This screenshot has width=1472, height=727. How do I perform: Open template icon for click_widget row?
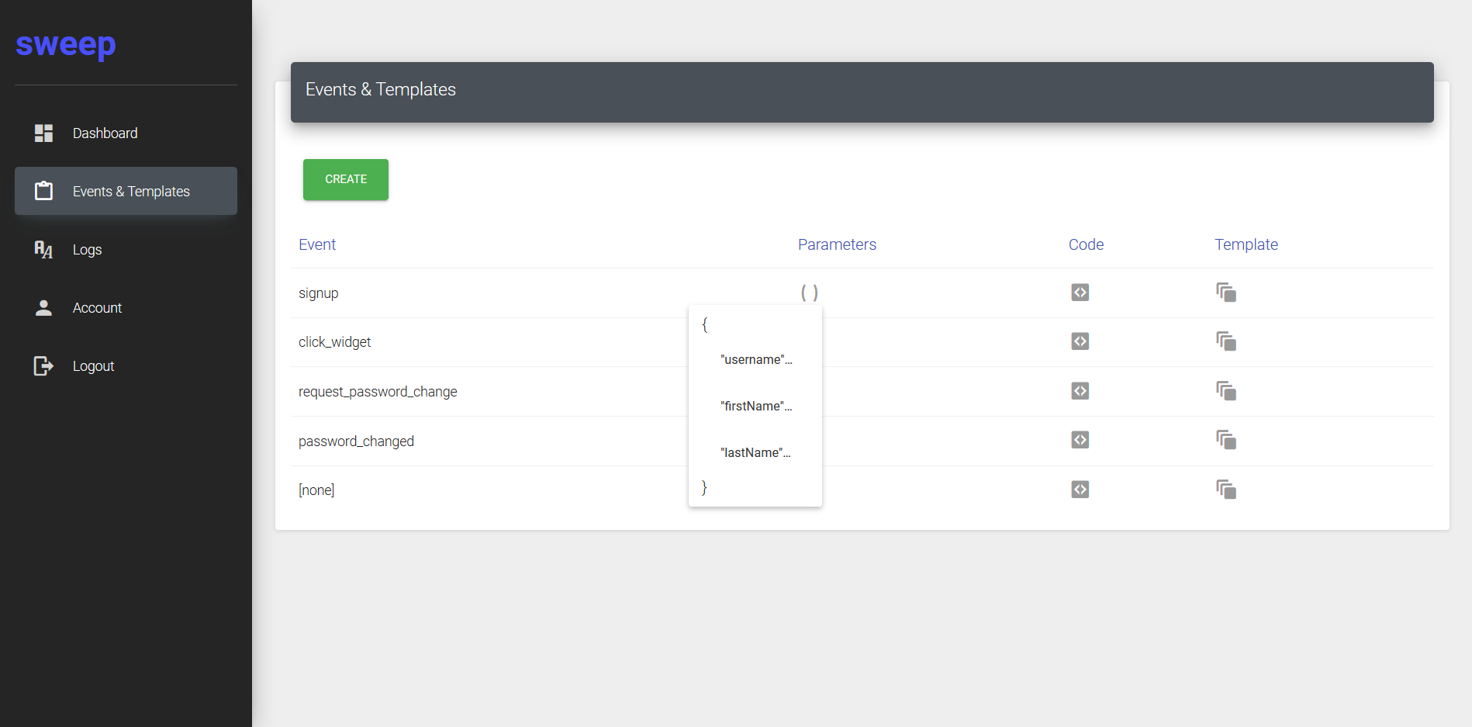(1225, 341)
